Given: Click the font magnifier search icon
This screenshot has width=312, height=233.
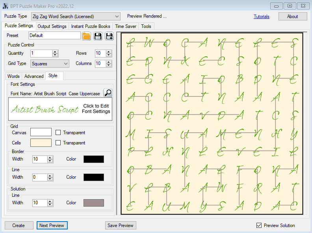Looking at the screenshot, I should [x=108, y=93].
